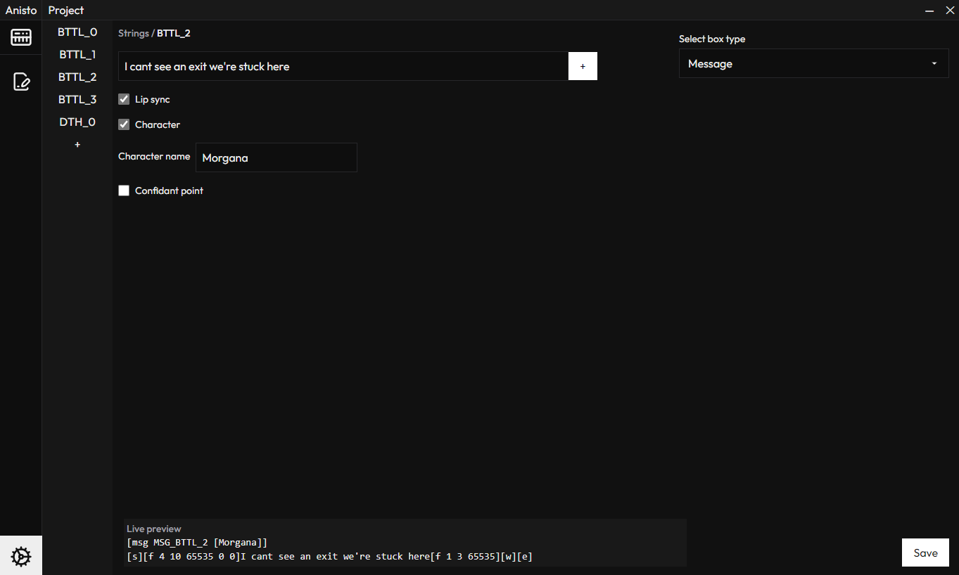Screen dimensions: 959x575
Task: Open the script editor page icon
Action: [21, 82]
